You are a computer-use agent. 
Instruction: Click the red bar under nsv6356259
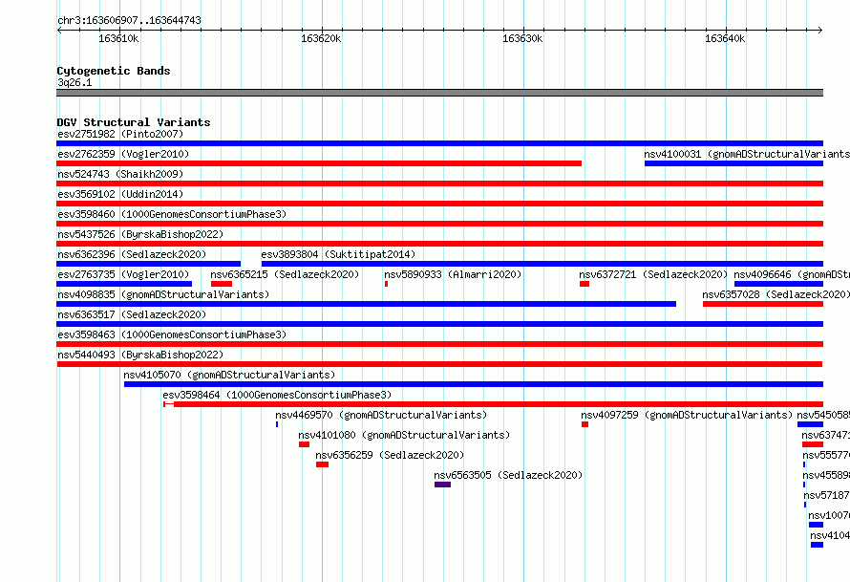point(322,464)
